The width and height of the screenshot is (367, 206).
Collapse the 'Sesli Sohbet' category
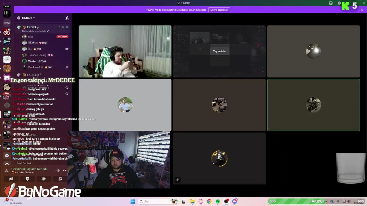(25, 163)
